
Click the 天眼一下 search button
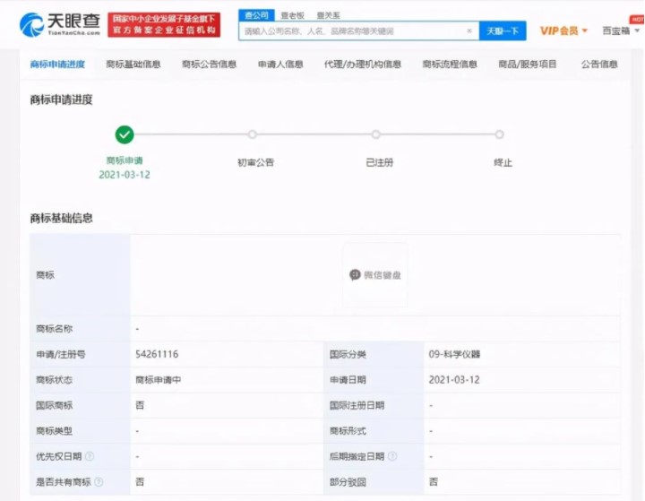[x=503, y=30]
